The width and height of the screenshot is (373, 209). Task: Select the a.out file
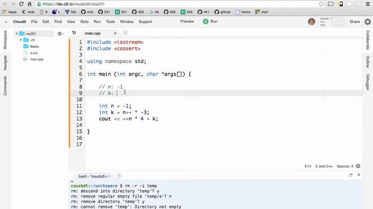(x=34, y=53)
